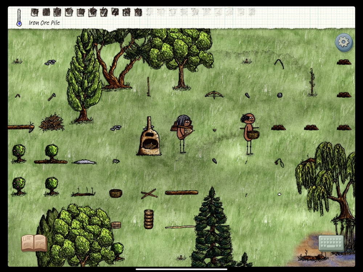This screenshot has width=363, height=272.
Task: Pick up the tiny bowl between the two people
Action: (215, 130)
